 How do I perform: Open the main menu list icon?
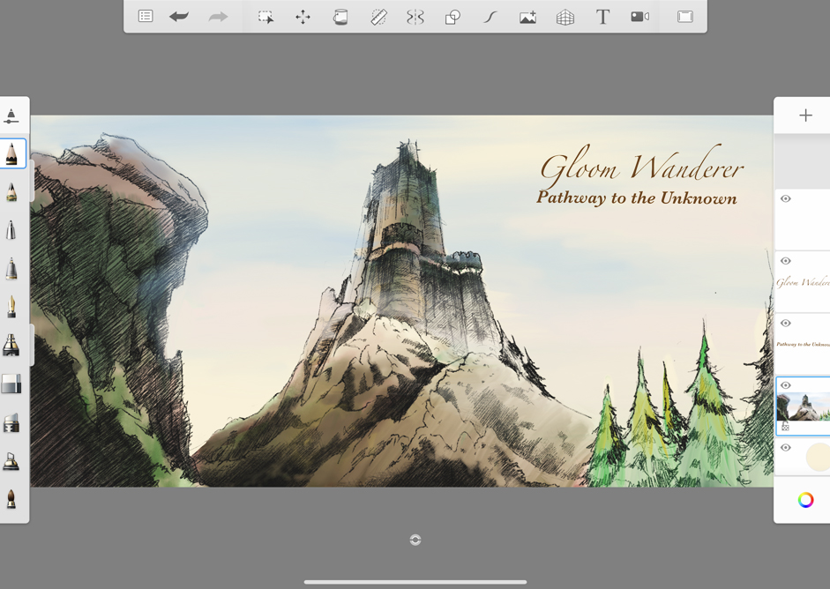tap(145, 17)
